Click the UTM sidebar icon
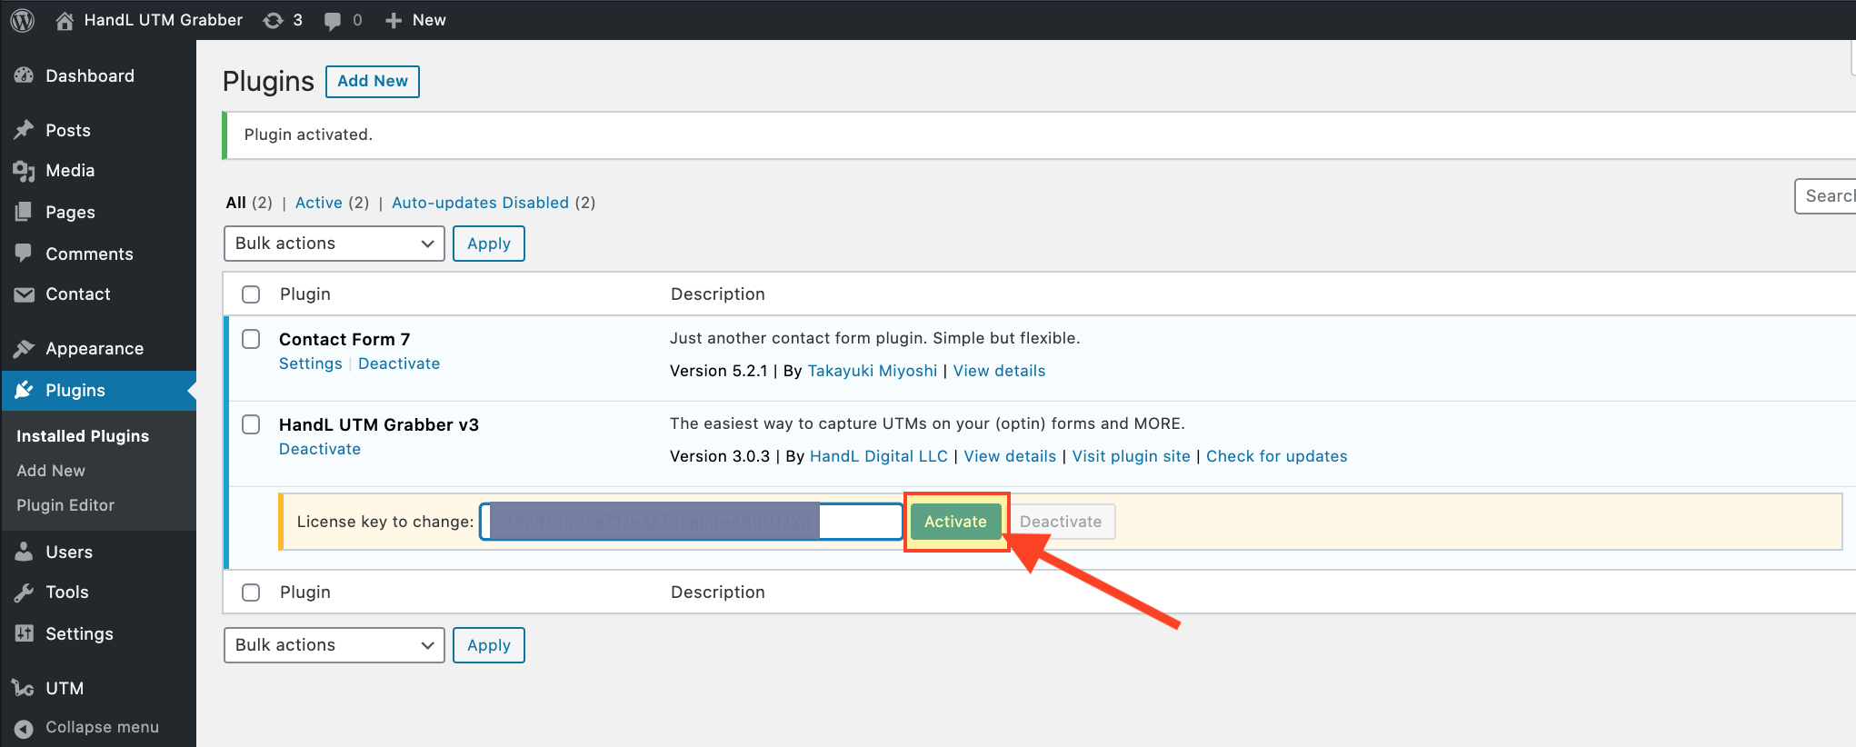The image size is (1856, 747). (x=25, y=689)
